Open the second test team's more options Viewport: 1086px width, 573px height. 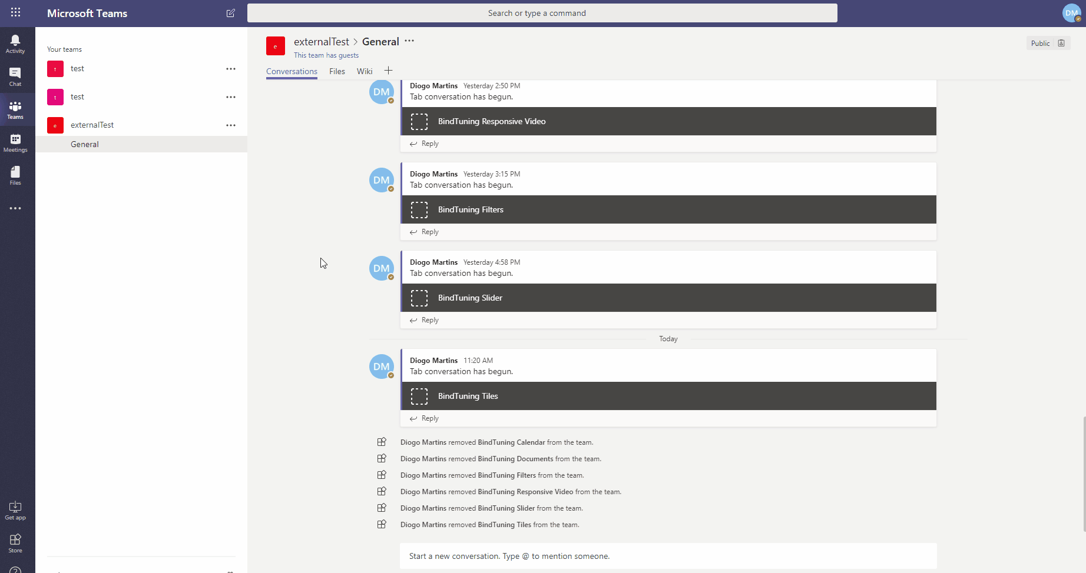(231, 97)
